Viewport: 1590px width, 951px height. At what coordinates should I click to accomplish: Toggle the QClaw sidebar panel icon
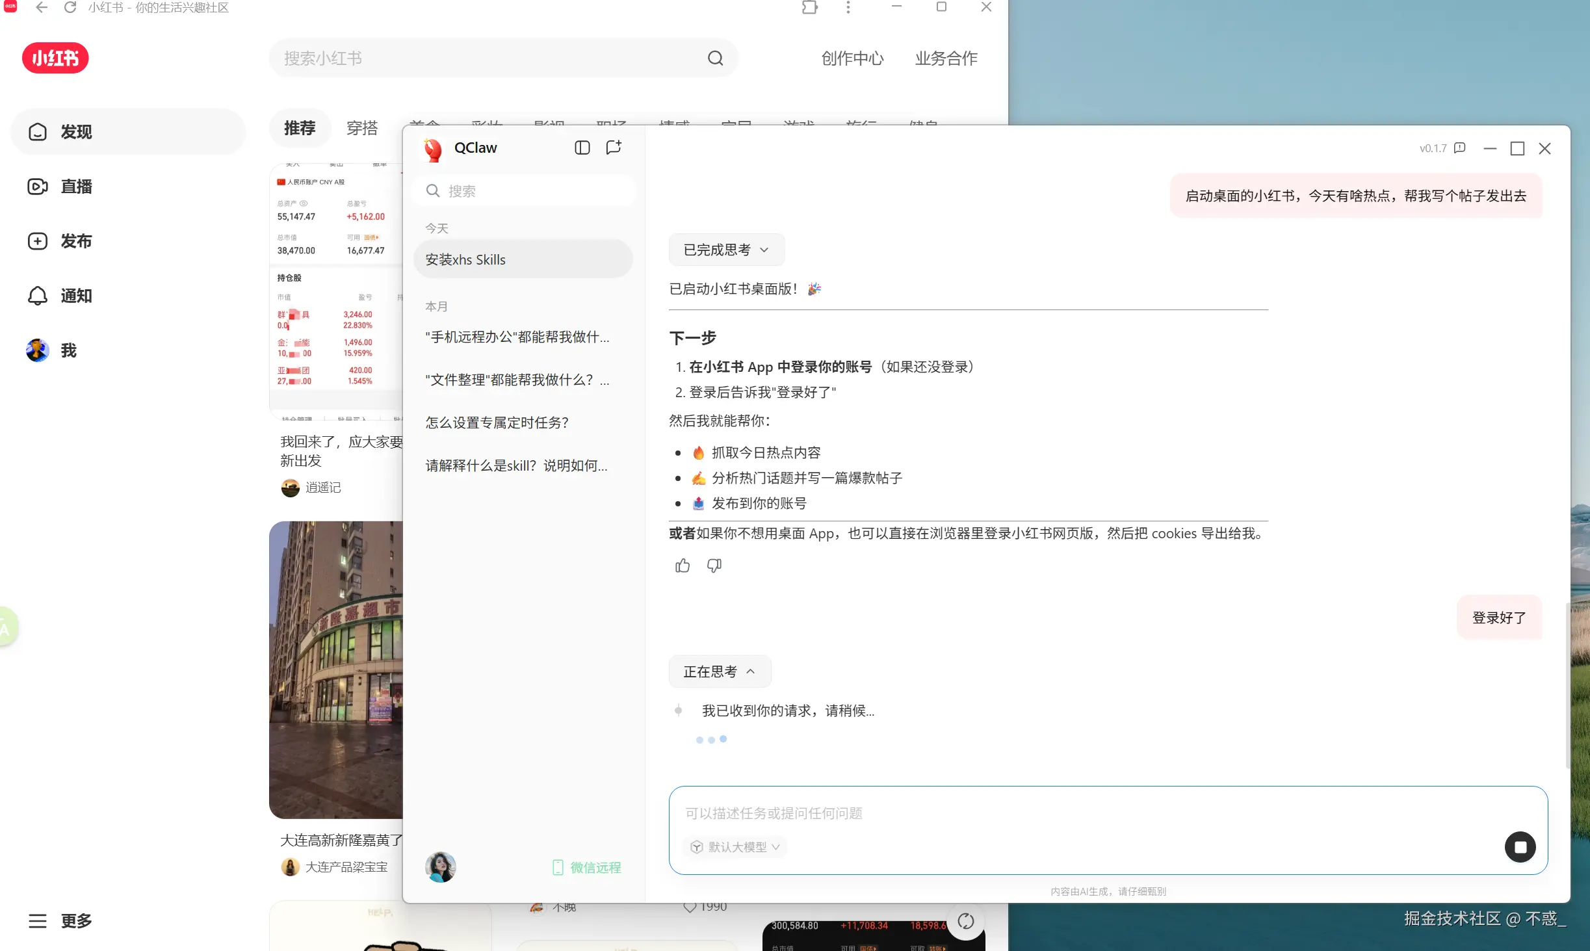coord(582,148)
